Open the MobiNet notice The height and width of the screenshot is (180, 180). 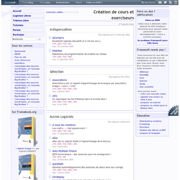click(57, 51)
